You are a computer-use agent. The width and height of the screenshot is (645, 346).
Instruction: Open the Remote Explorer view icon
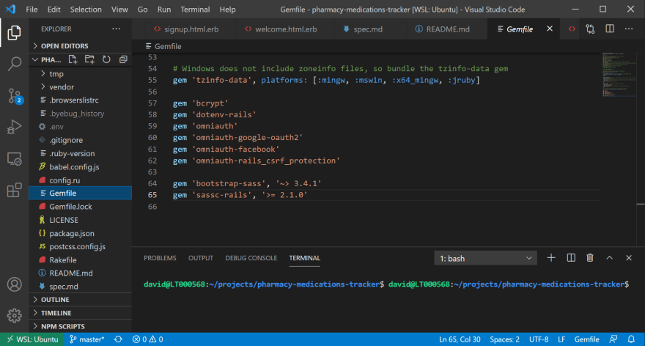(15, 158)
